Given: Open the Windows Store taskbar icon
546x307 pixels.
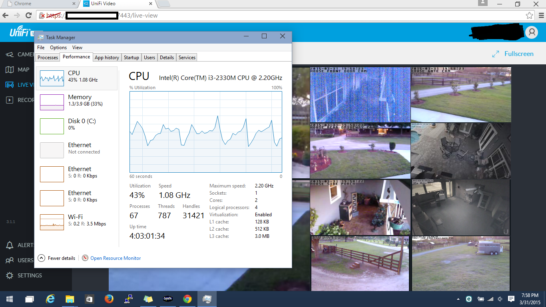Looking at the screenshot, I should pos(89,299).
